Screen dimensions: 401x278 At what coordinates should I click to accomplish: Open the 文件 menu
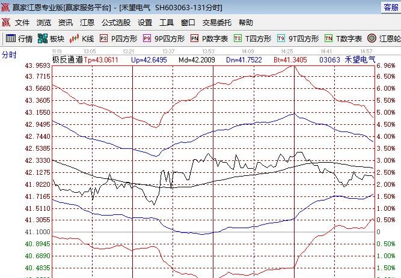(22, 22)
